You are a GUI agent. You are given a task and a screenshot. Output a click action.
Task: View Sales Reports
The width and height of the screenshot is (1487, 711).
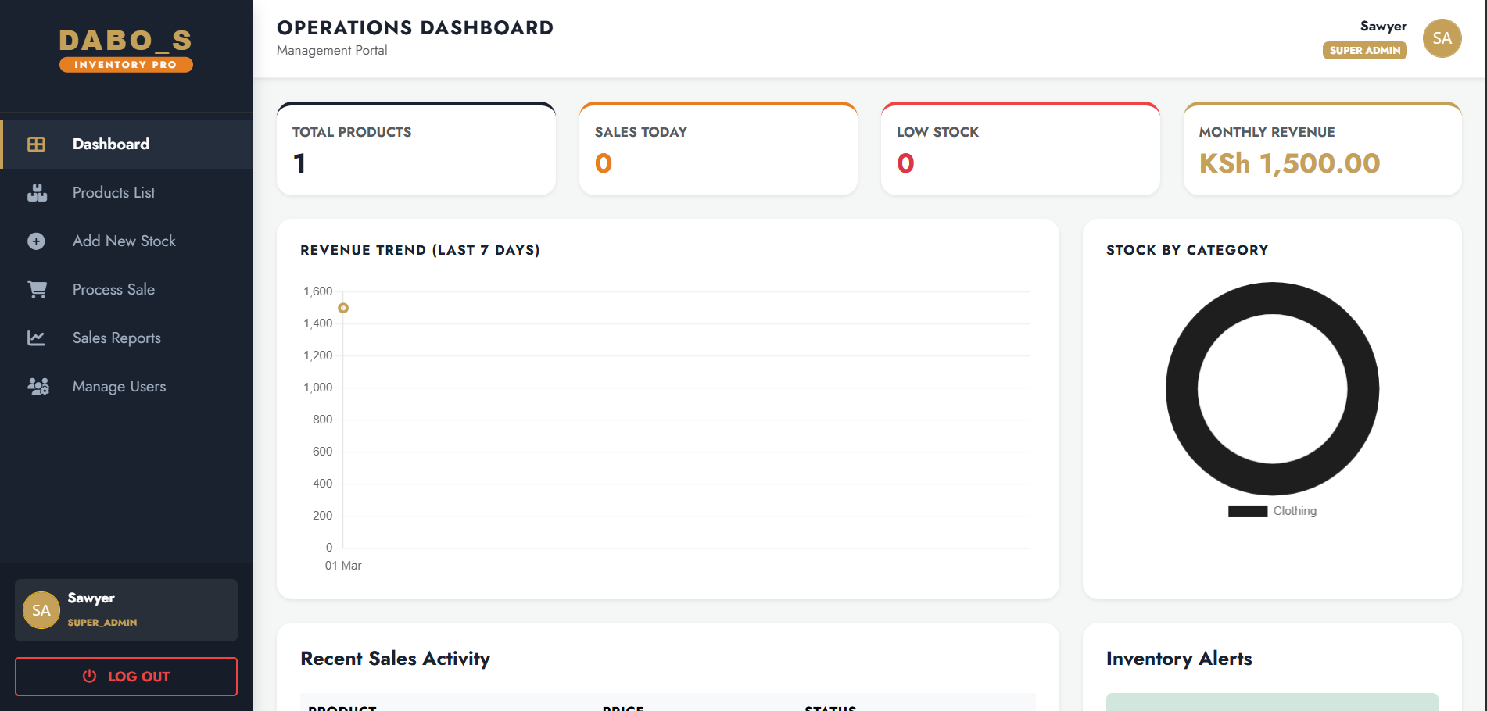[127, 338]
